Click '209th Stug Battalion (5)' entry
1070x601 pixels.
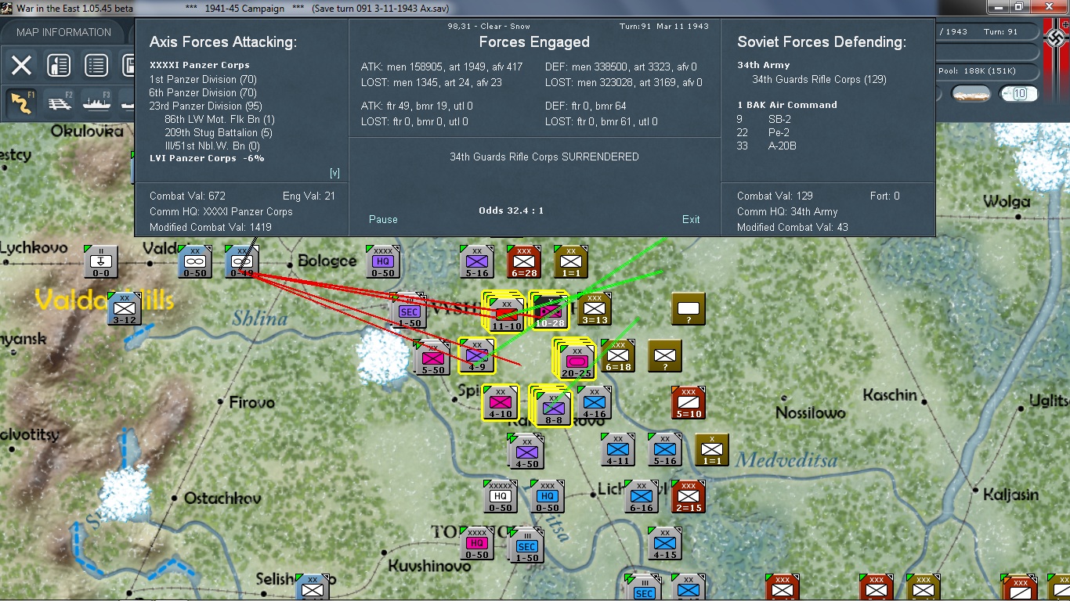coord(219,132)
